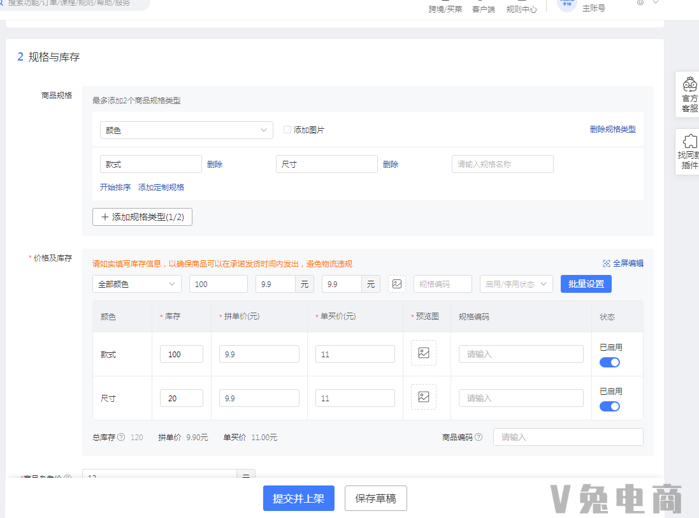
Task: Click the 客户端 icon in the header
Action: point(485,10)
